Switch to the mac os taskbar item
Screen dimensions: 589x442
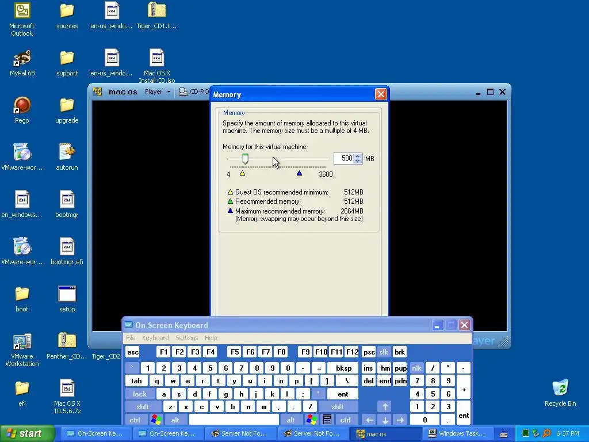(387, 434)
